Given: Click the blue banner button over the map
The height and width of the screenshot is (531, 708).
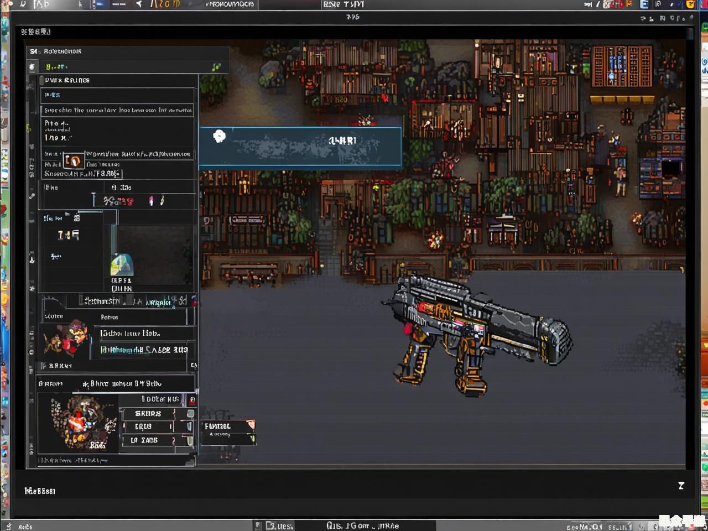Looking at the screenshot, I should 300,147.
